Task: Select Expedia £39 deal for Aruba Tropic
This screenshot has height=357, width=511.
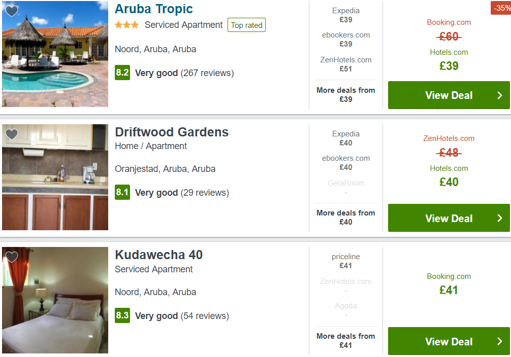Action: click(x=346, y=15)
